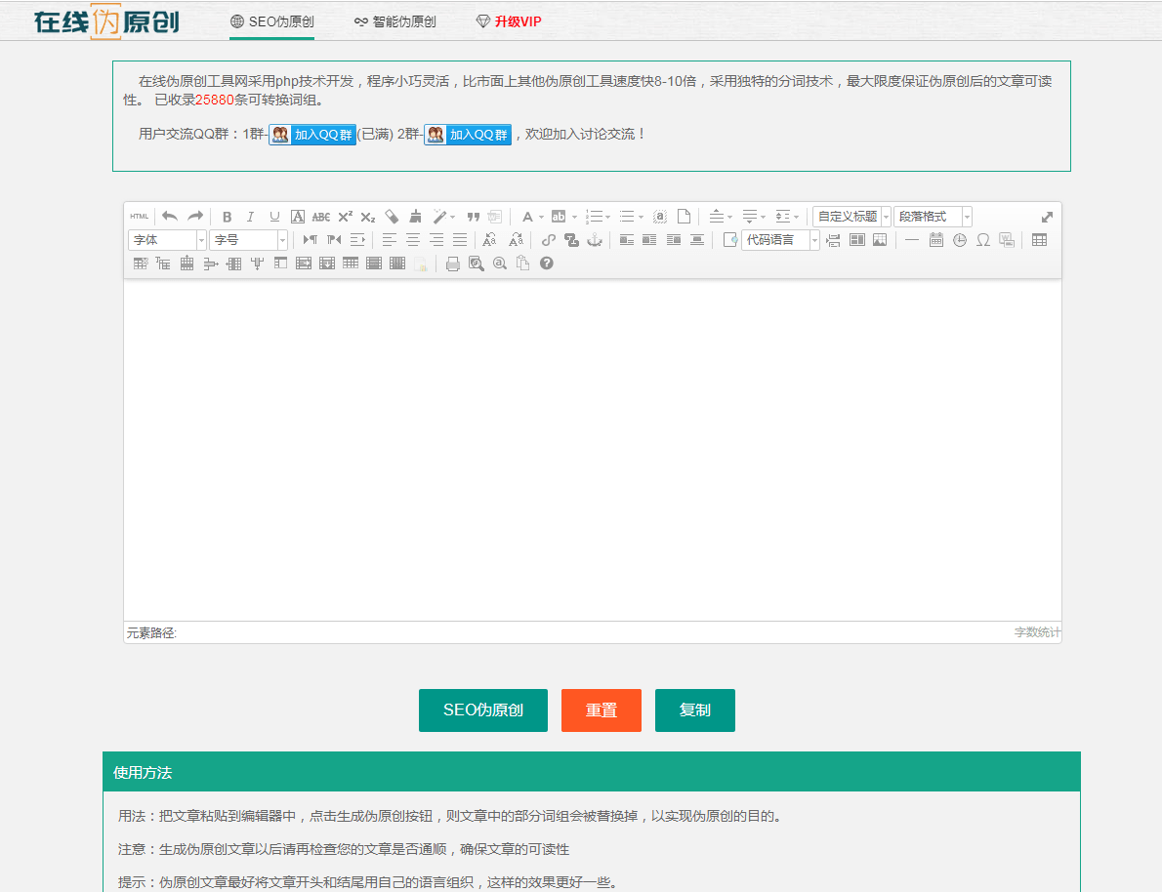Set left-to-right text direction
1162x892 pixels.
tap(310, 240)
